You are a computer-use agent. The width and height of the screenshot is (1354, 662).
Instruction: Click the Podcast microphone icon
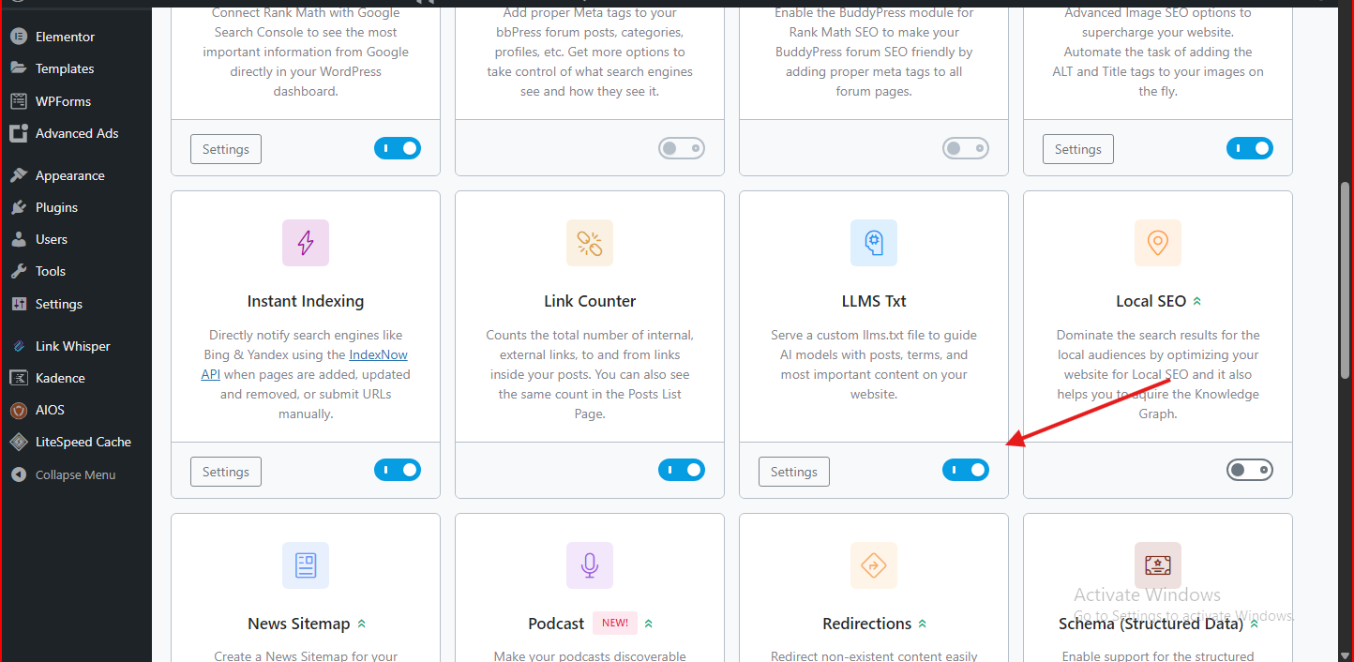(589, 565)
